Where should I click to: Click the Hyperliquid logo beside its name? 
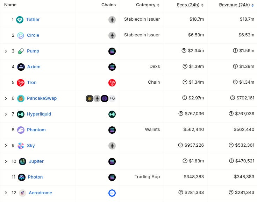point(21,114)
